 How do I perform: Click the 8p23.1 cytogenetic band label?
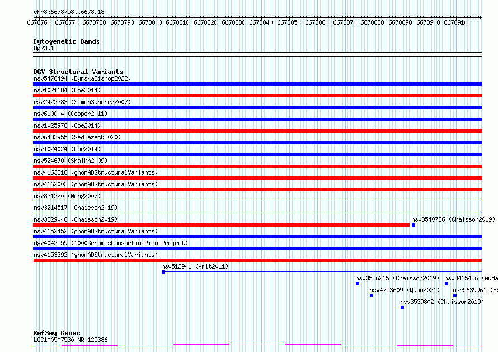coord(44,48)
